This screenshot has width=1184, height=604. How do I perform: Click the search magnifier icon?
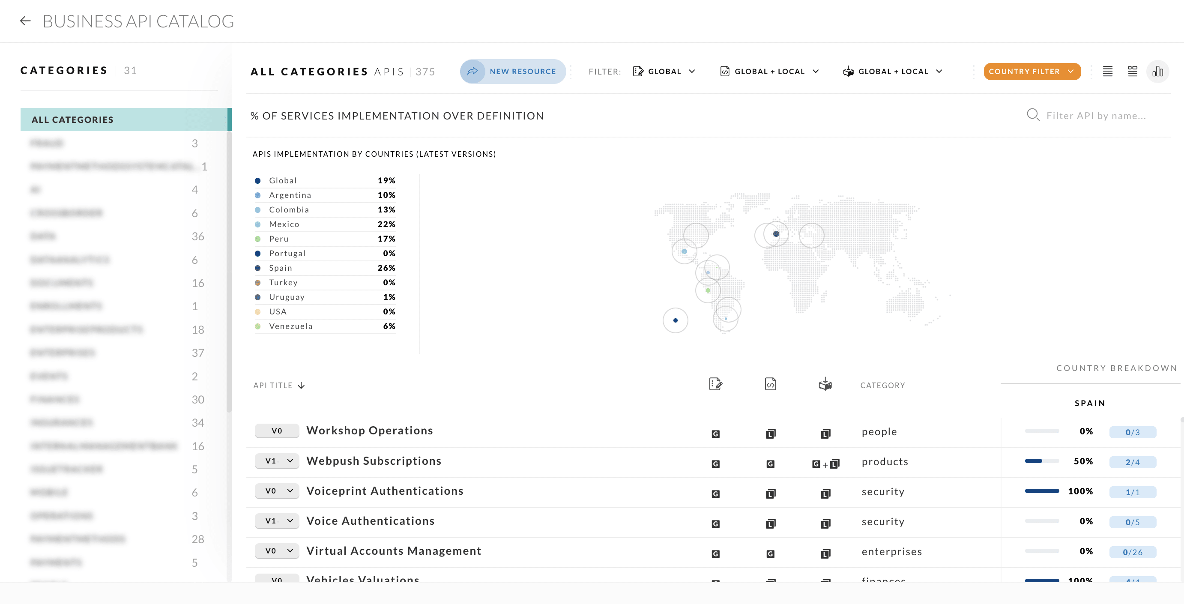pos(1032,115)
